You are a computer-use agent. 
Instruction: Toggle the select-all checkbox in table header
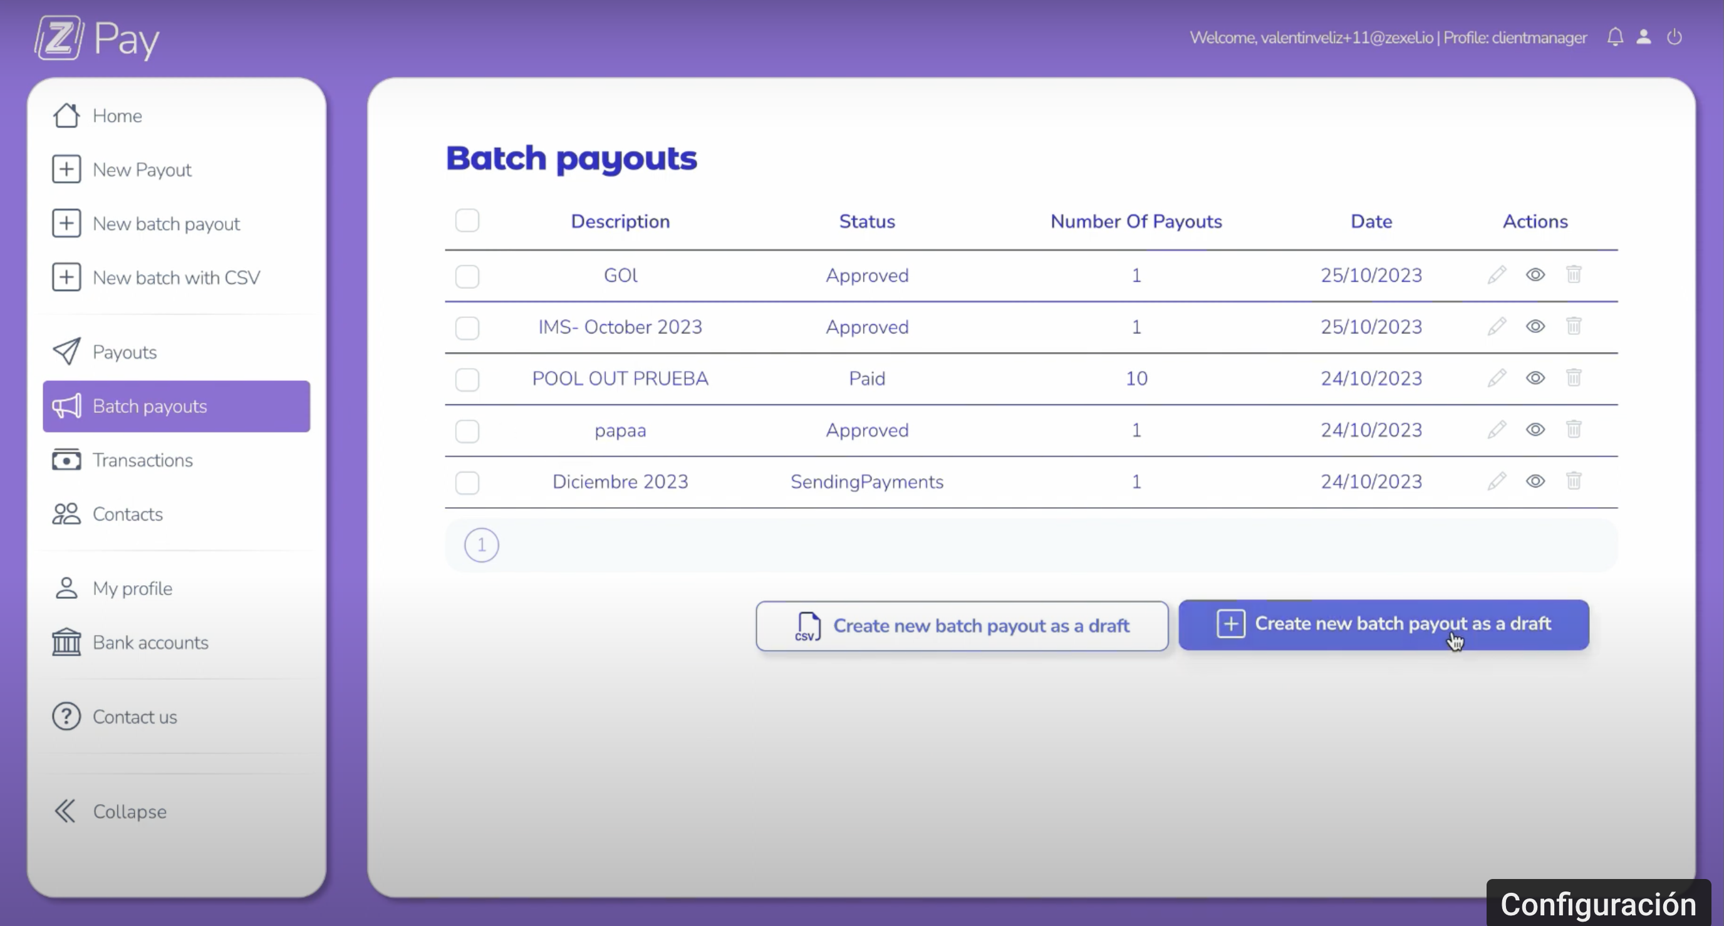pyautogui.click(x=467, y=221)
